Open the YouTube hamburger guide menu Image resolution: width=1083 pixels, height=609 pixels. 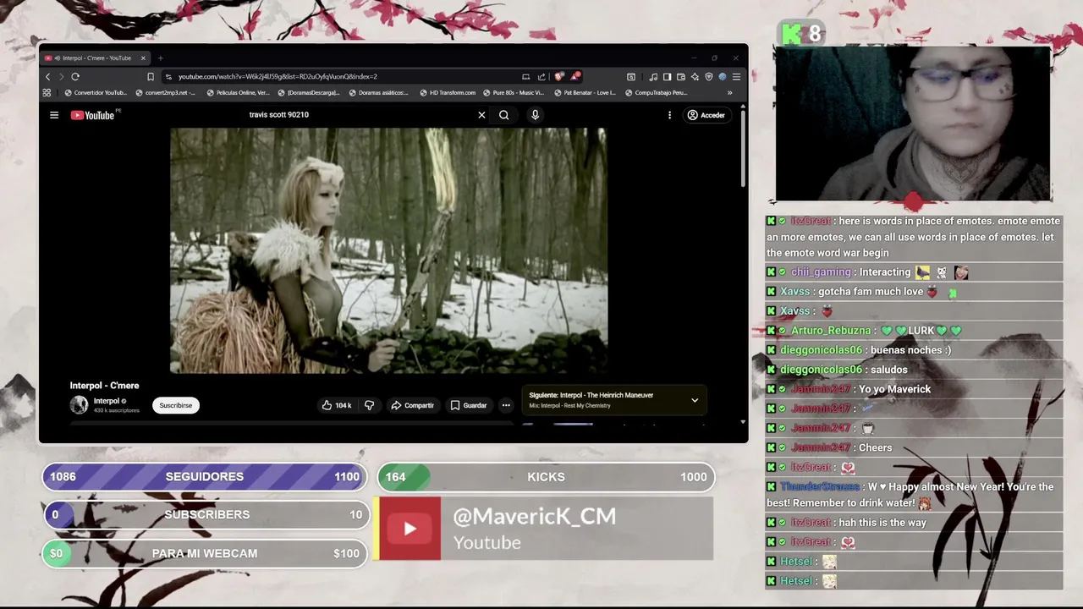54,115
